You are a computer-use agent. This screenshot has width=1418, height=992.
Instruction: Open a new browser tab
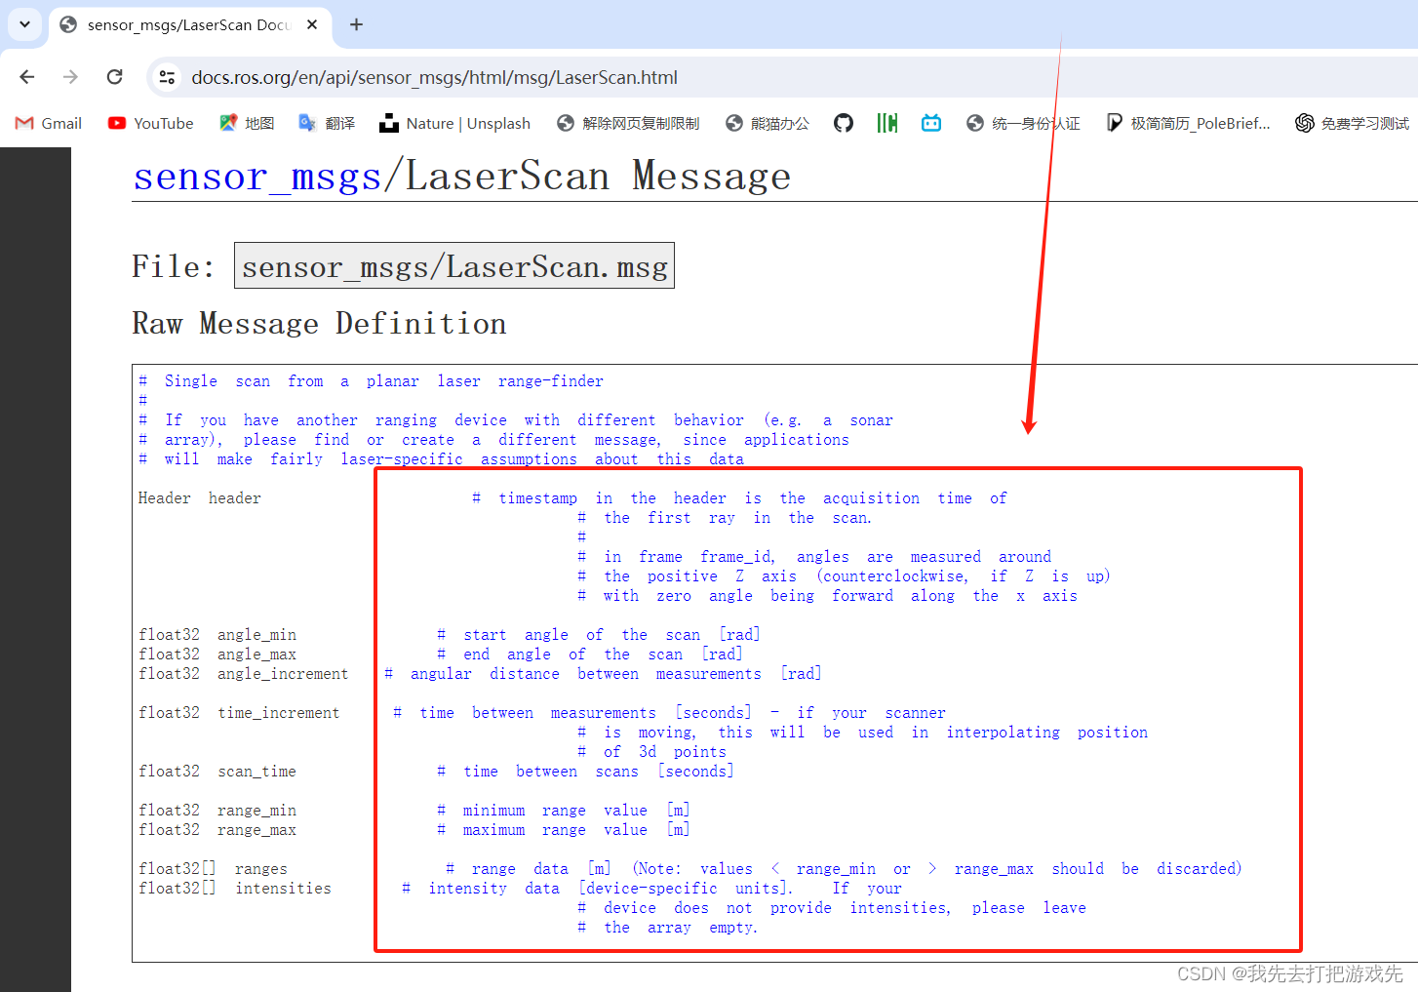356,24
